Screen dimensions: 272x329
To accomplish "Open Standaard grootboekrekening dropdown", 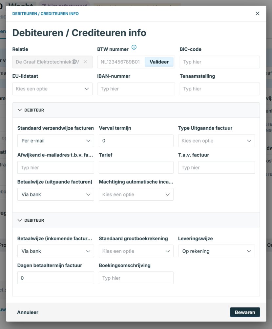I will click(x=136, y=251).
